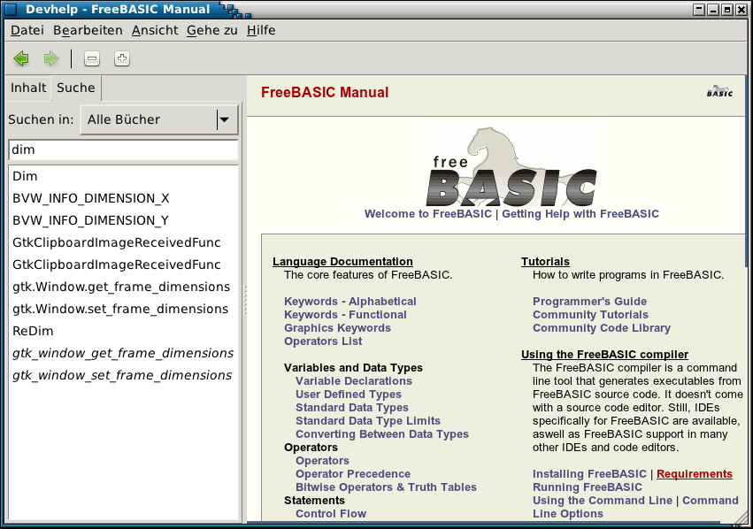753x529 pixels.
Task: Open the red Requirements link
Action: pyautogui.click(x=695, y=474)
